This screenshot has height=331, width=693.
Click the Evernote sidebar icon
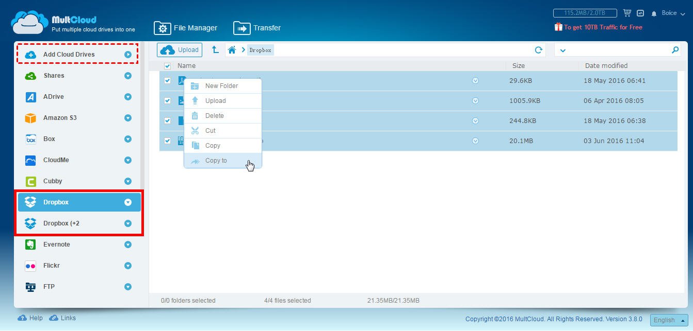(x=30, y=245)
